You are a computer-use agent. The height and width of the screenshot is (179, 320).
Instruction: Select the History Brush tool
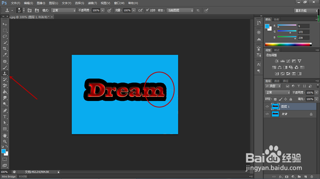[x=5, y=80]
